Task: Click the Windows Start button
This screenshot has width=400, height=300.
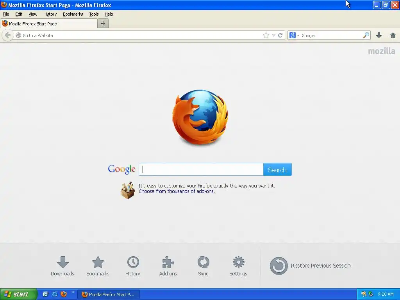Action: coord(18,294)
